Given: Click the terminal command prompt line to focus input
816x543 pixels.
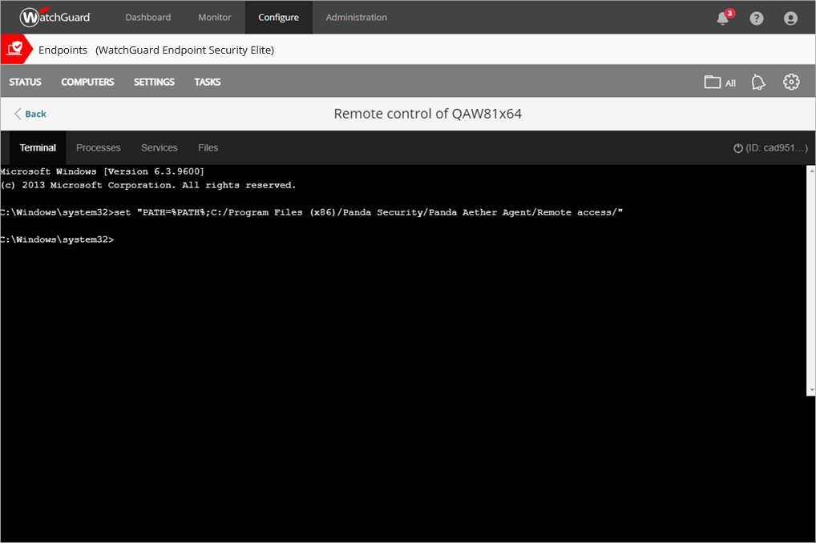Looking at the screenshot, I should [x=57, y=239].
